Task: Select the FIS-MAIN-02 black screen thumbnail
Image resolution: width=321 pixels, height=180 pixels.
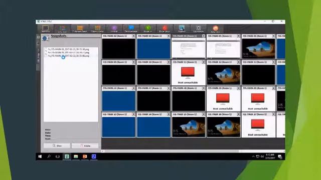Action: pyautogui.click(x=119, y=48)
